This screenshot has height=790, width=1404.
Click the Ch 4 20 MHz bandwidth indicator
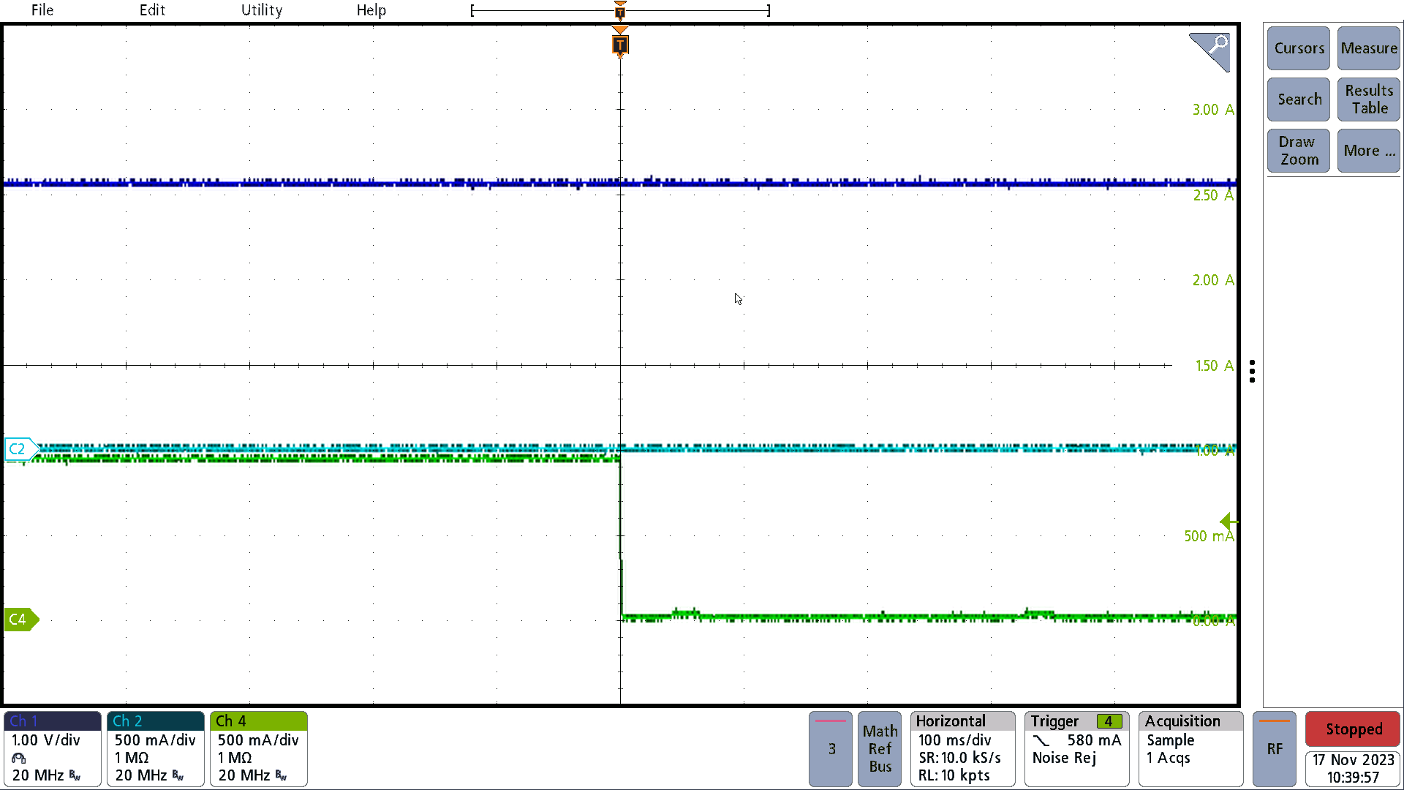click(252, 775)
